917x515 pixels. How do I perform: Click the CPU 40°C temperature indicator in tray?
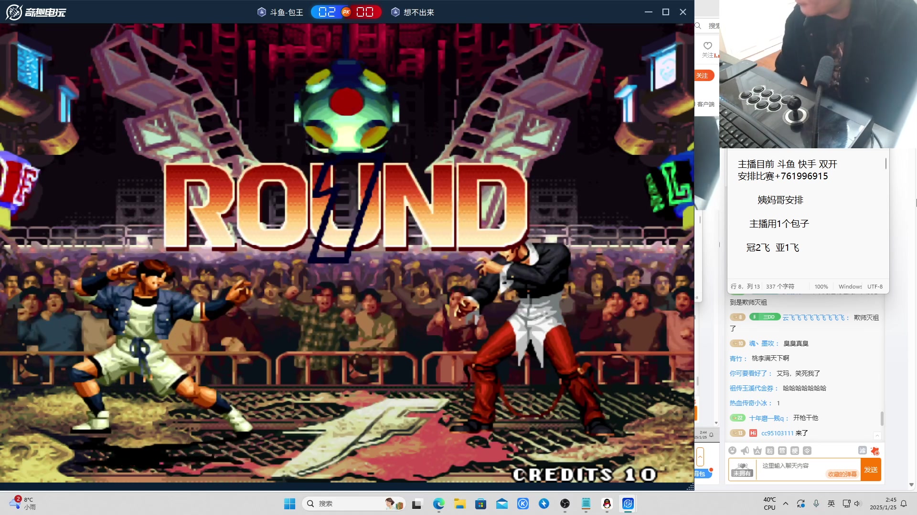click(x=769, y=504)
